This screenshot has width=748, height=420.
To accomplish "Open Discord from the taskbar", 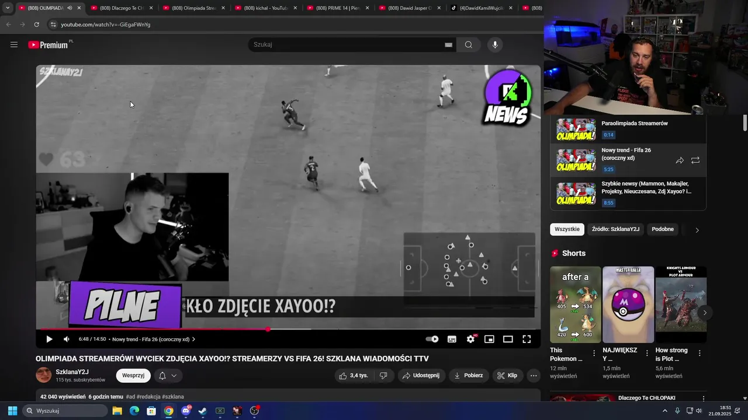I will point(186,411).
